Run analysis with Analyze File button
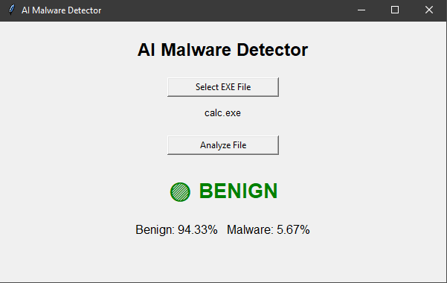447x283 pixels. 223,145
